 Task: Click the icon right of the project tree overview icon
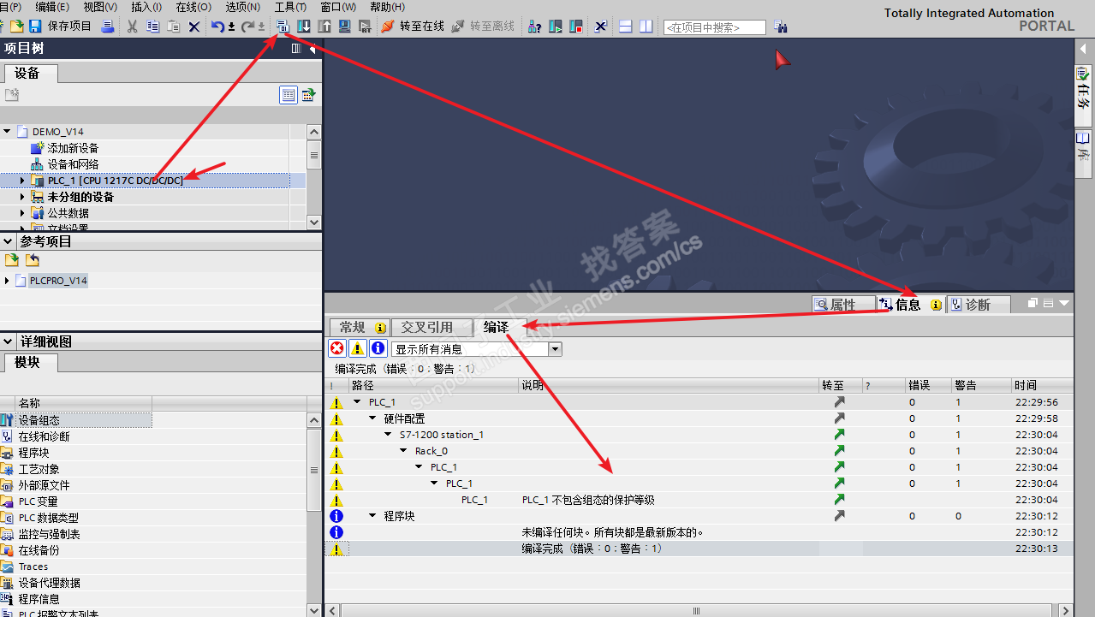click(308, 95)
